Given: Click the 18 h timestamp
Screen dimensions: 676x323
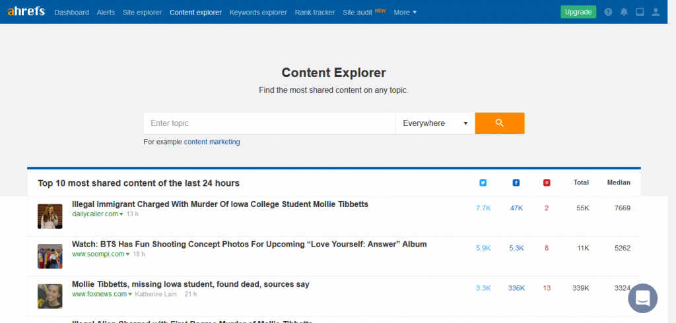Looking at the screenshot, I should [139, 254].
